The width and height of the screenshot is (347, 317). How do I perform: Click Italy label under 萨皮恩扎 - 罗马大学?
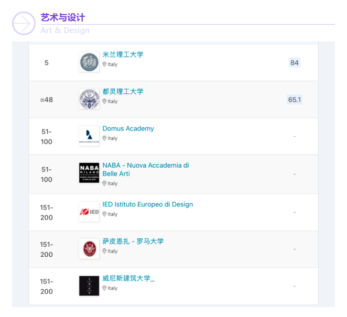[x=112, y=251]
